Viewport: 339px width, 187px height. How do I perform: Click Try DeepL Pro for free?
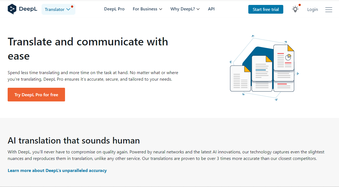click(x=36, y=95)
